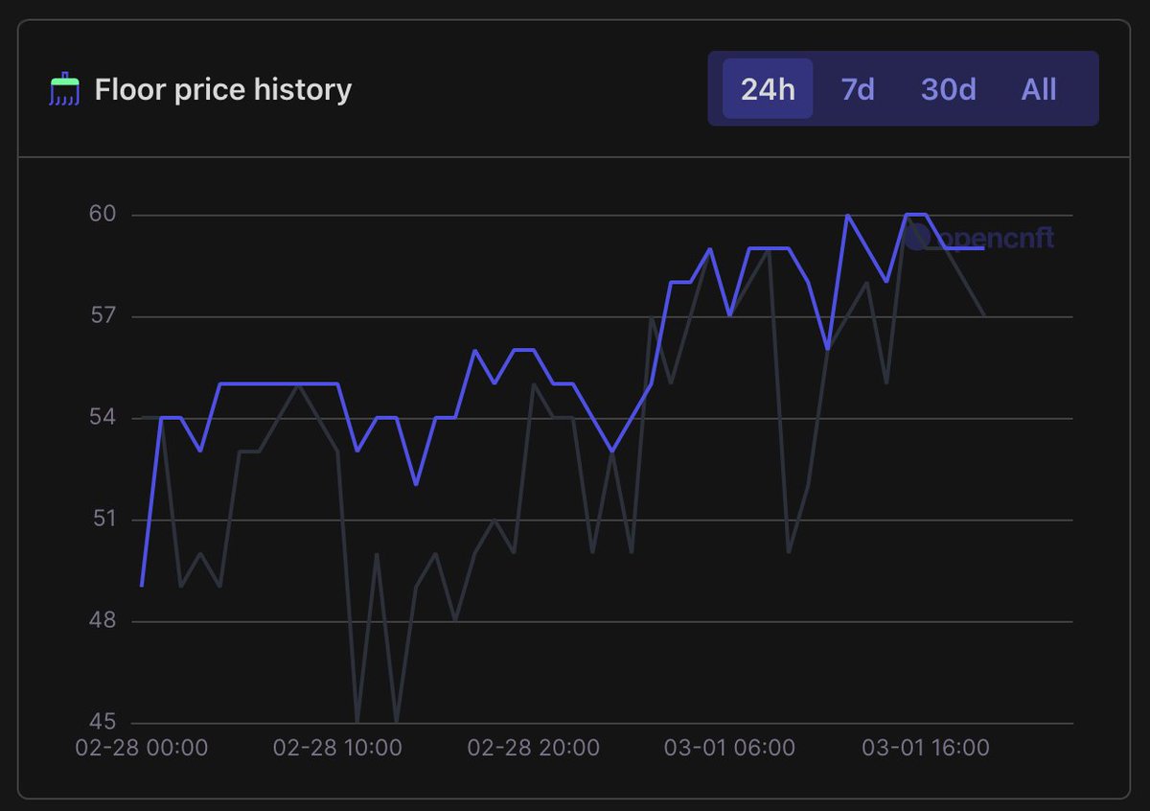This screenshot has width=1150, height=811.
Task: Click the x-axis label 03-01 06:00
Action: coord(729,748)
